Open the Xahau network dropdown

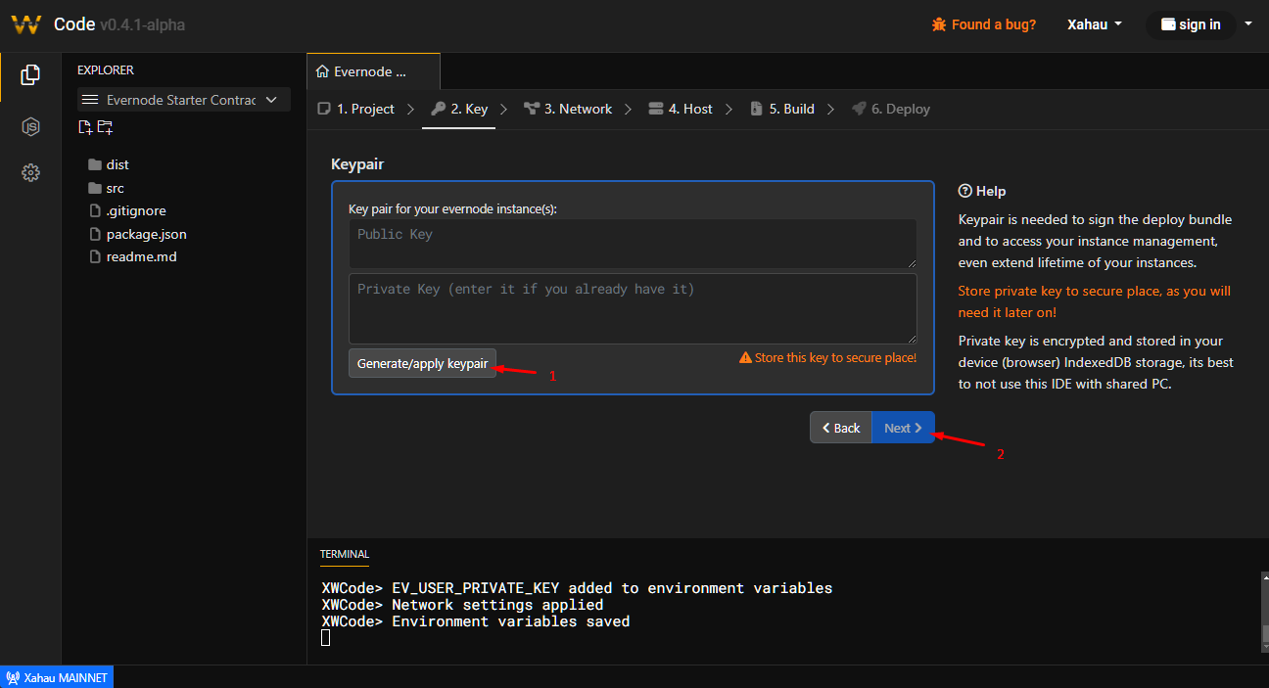pyautogui.click(x=1095, y=24)
